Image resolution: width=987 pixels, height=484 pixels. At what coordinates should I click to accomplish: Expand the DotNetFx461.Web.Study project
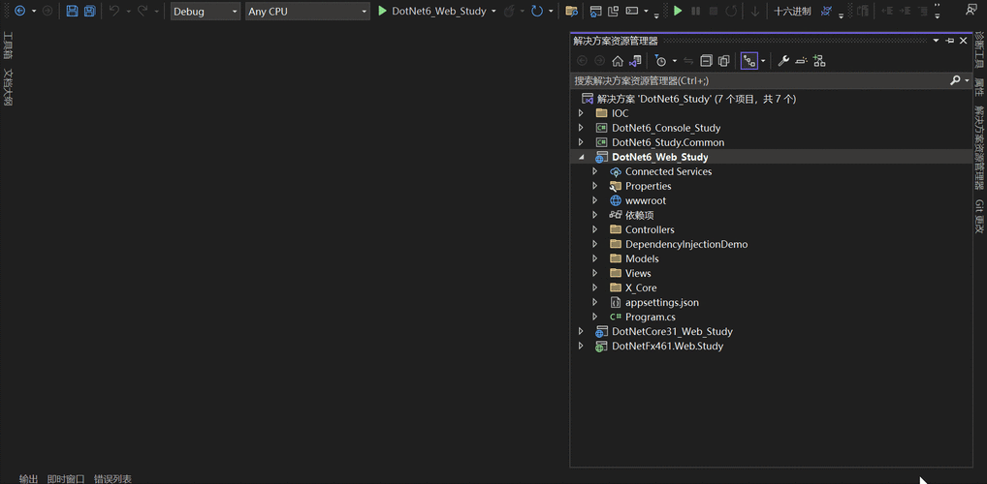coord(581,346)
